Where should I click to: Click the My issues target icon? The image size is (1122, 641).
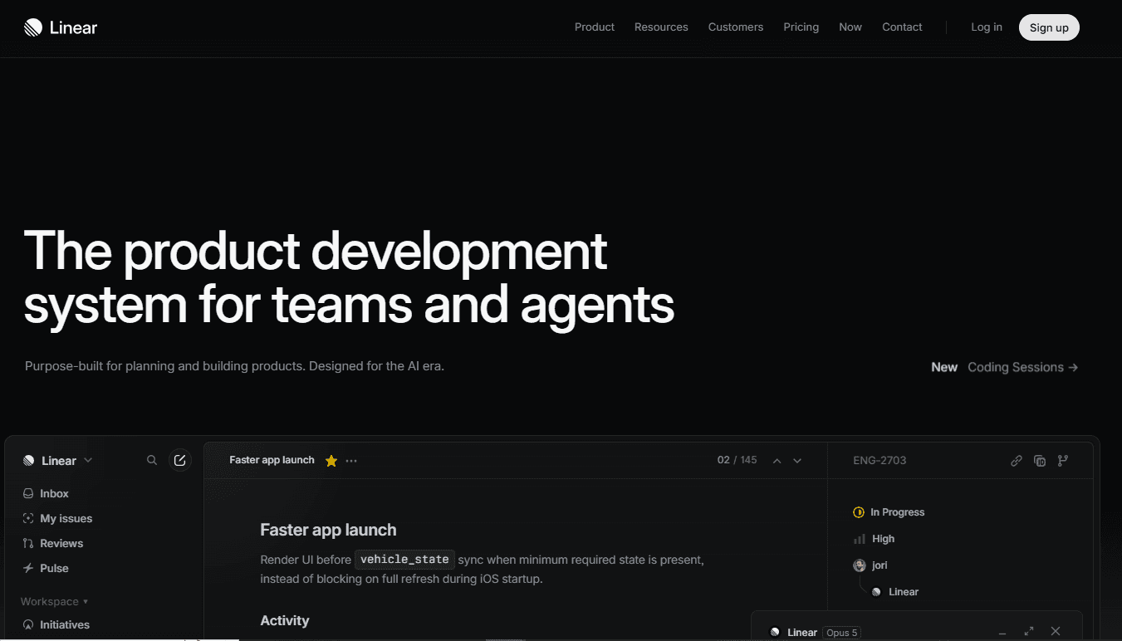(x=28, y=518)
